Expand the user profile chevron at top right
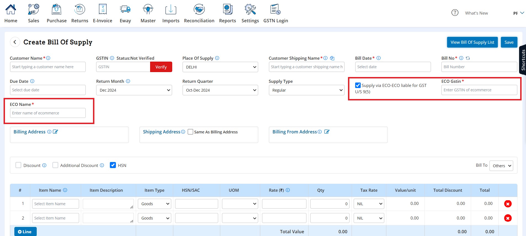 point(522,13)
